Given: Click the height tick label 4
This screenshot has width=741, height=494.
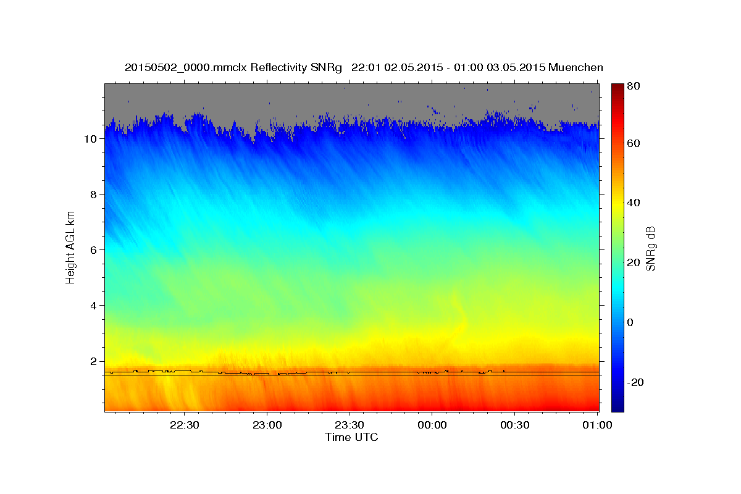Looking at the screenshot, I should click(95, 306).
